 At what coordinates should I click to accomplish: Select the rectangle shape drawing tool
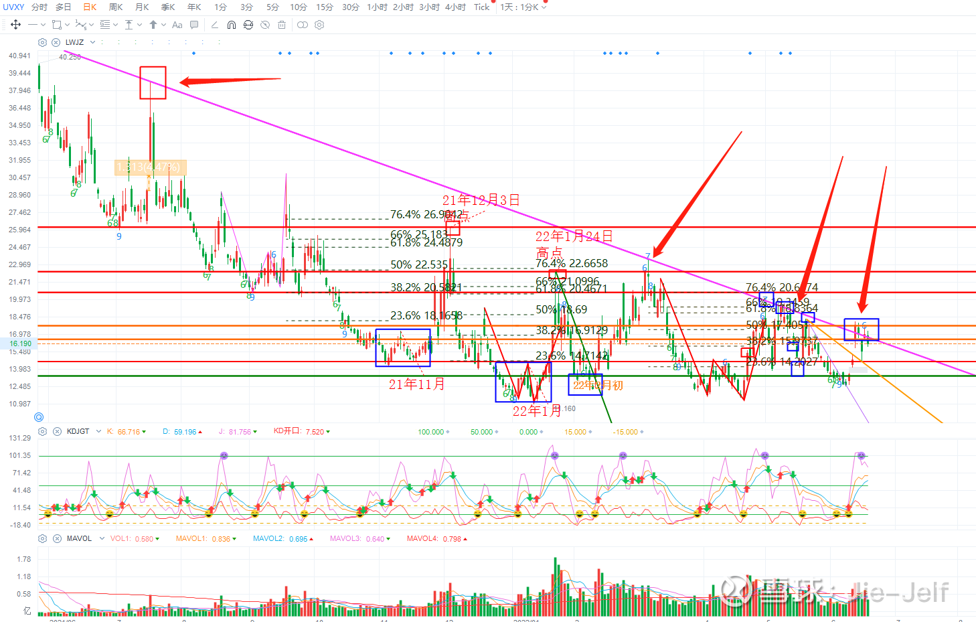click(x=57, y=25)
